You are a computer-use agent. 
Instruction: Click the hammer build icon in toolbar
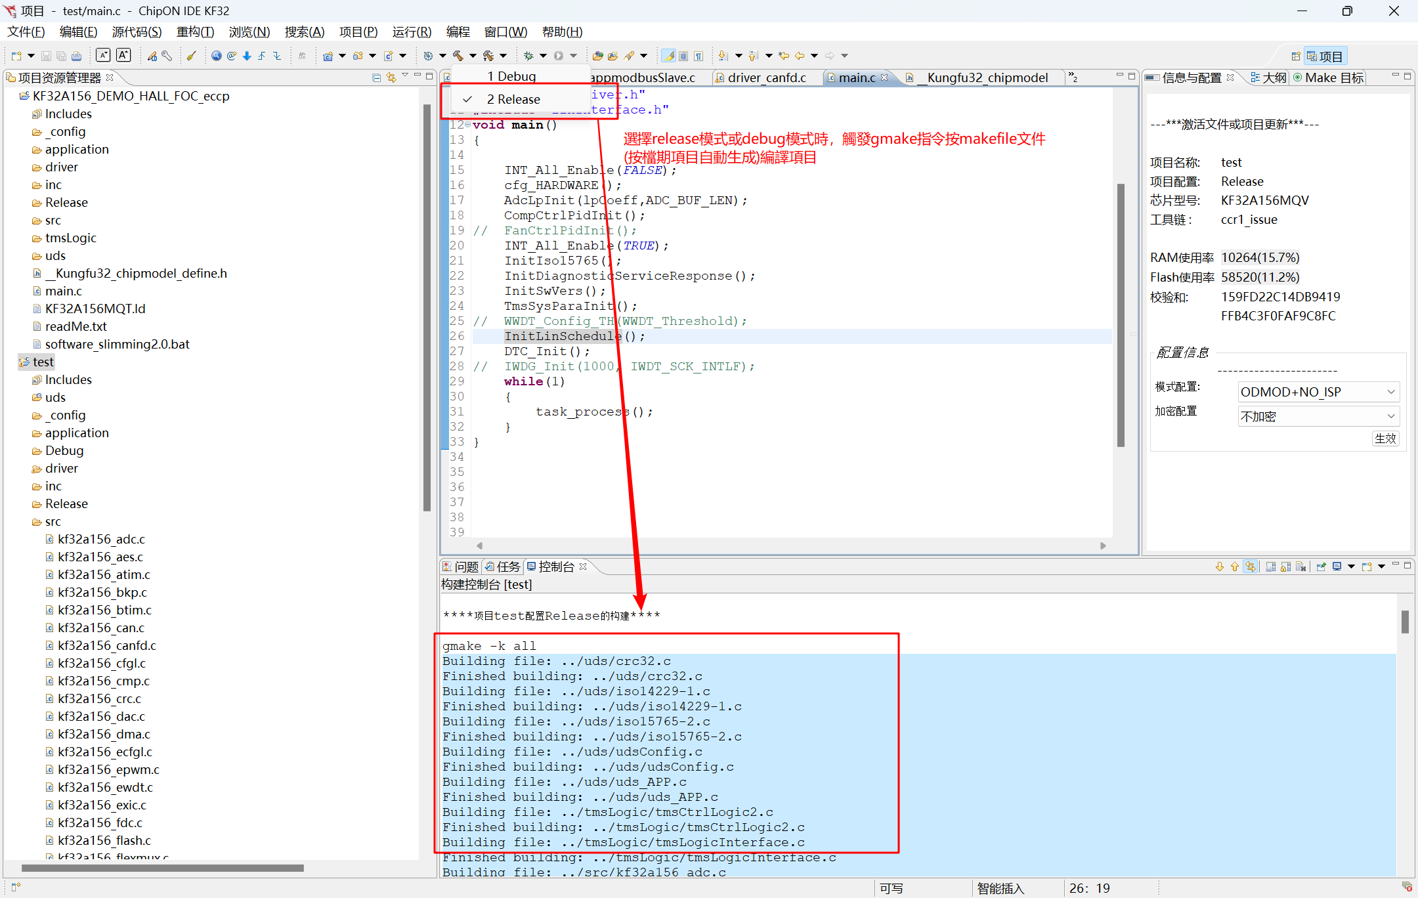pyautogui.click(x=458, y=56)
